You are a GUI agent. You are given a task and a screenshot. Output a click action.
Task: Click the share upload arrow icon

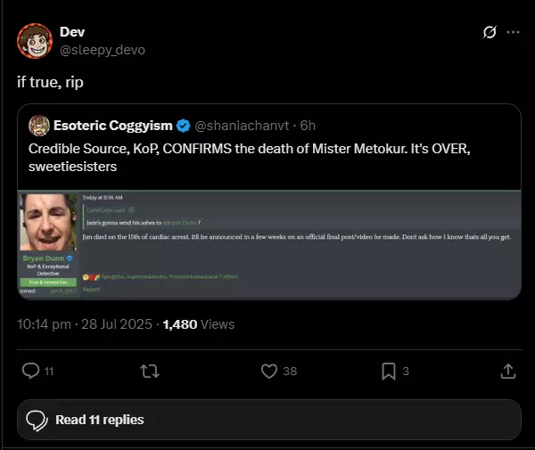(x=508, y=371)
